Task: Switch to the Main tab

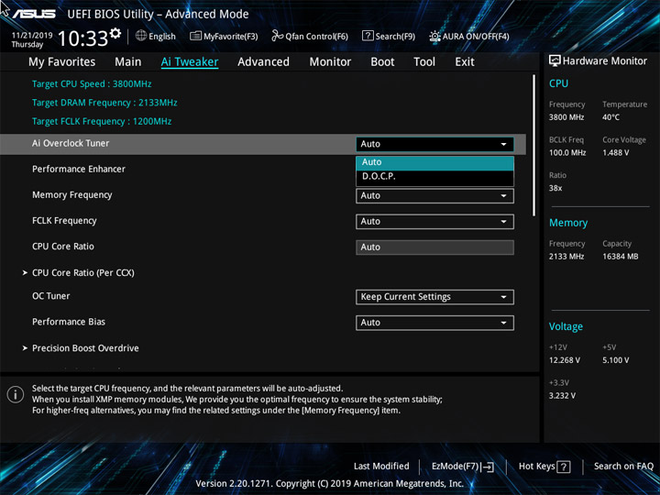Action: (x=128, y=62)
